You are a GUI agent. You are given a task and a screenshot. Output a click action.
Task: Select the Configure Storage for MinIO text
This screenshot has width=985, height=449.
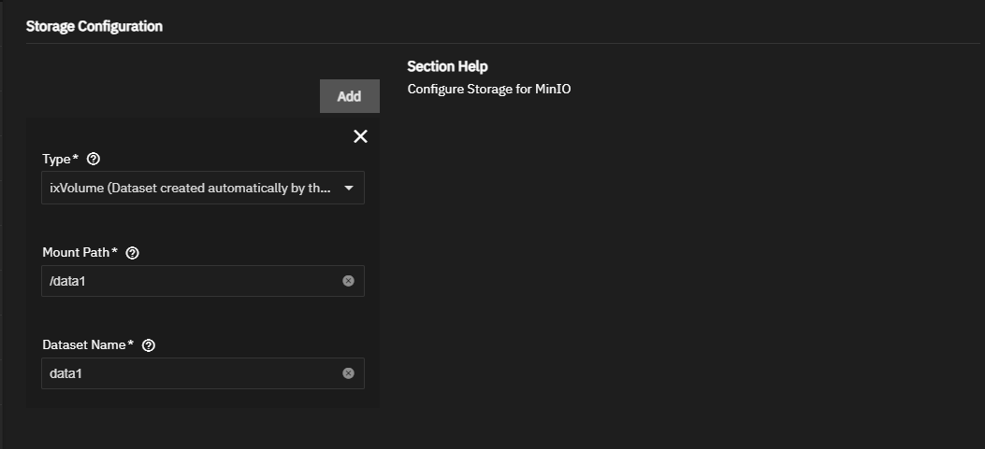coord(489,90)
